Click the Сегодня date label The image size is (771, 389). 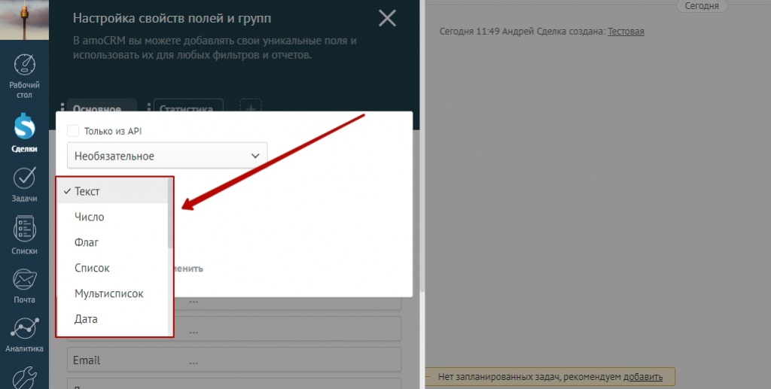[x=702, y=6]
